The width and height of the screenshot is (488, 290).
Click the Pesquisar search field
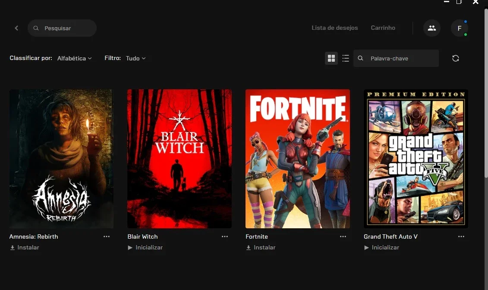pyautogui.click(x=62, y=28)
